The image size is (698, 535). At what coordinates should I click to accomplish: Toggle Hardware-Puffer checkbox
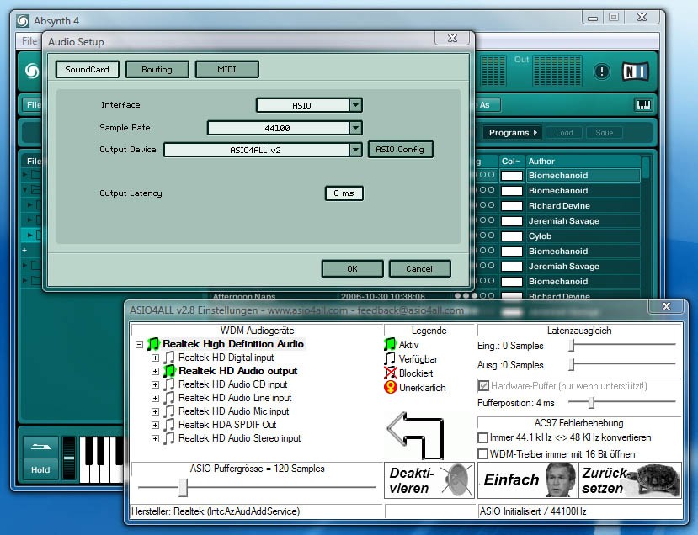483,385
